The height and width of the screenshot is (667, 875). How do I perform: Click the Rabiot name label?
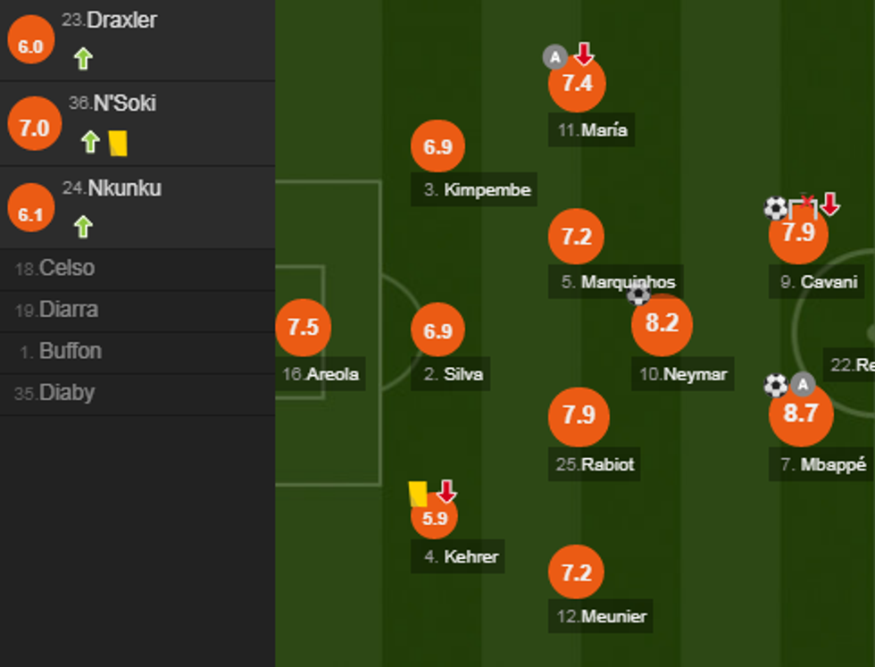click(595, 464)
